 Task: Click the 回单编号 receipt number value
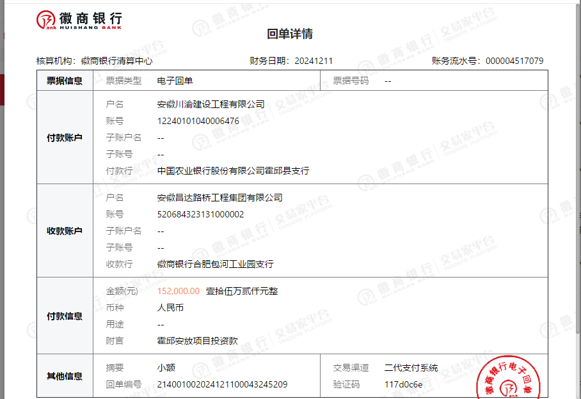coord(222,384)
